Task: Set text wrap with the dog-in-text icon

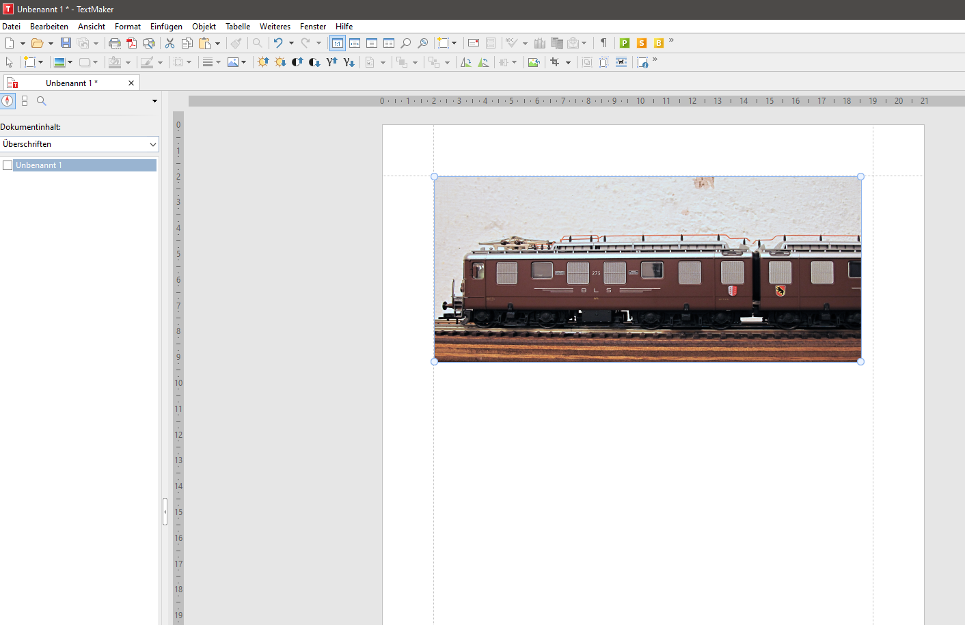Action: (x=621, y=62)
